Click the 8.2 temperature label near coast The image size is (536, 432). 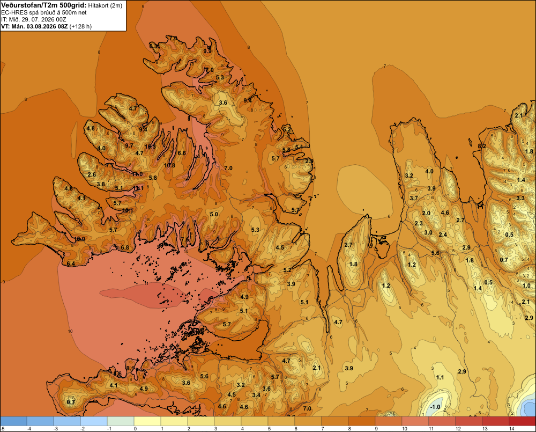(482, 146)
